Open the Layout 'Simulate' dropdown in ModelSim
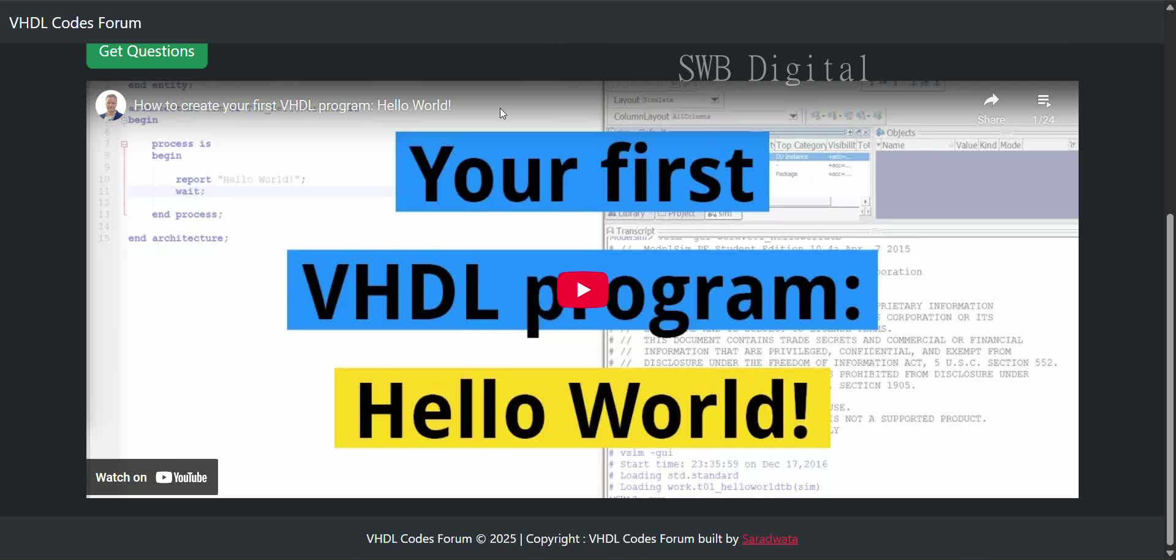The image size is (1176, 560). (714, 100)
